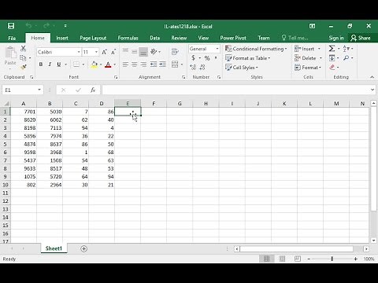The height and width of the screenshot is (283, 378).
Task: Click the Decrease Decimal icon
Action: pyautogui.click(x=202, y=68)
